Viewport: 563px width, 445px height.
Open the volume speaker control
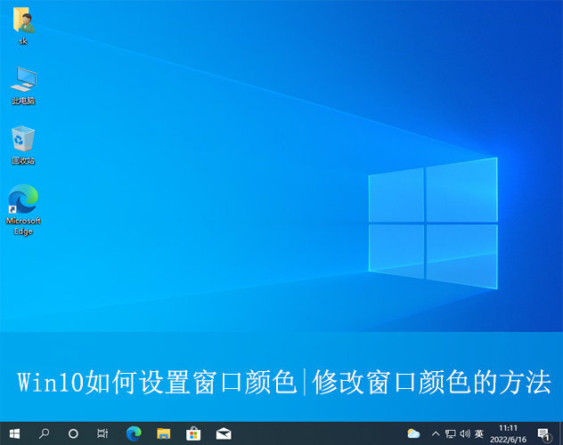tap(464, 433)
